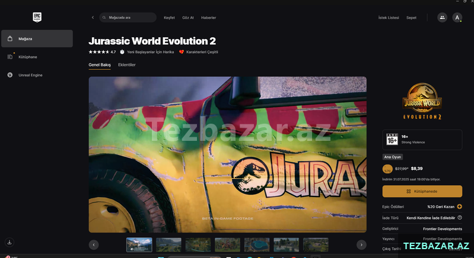Switch to the Eklentiler tab
The image size is (474, 258).
[127, 65]
